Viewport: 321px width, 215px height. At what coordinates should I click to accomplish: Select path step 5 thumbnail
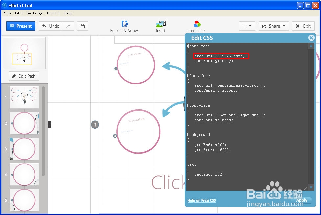pyautogui.click(x=24, y=200)
